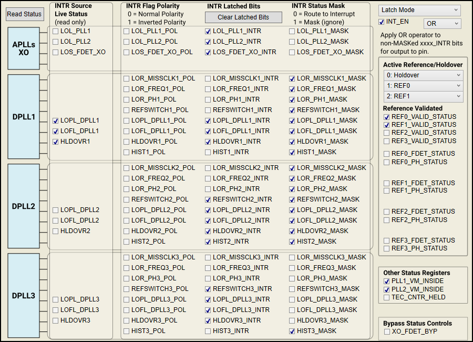Click the Read Status button

click(x=25, y=14)
